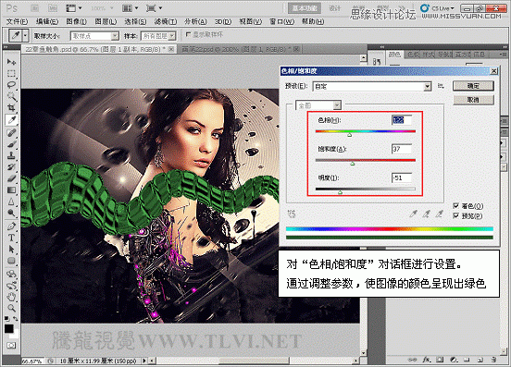Toggle the 显示取样环 checkbox
Image resolution: width=511 pixels, height=367 pixels.
pyautogui.click(x=188, y=34)
